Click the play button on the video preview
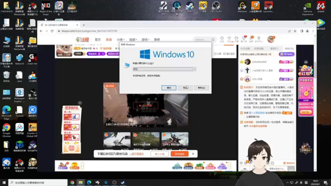Viewport: 331px width, 186px height. coord(146,105)
